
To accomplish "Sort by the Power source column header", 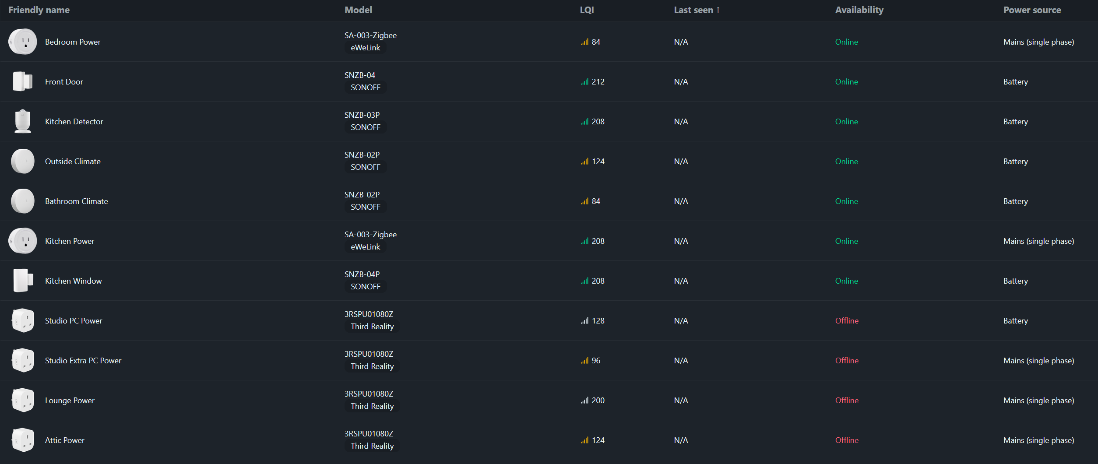I will click(x=1032, y=10).
